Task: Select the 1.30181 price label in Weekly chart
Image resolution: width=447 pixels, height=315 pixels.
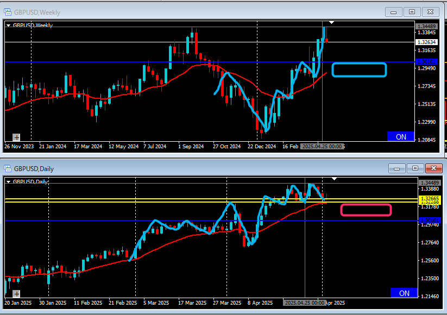Action: 427,62
